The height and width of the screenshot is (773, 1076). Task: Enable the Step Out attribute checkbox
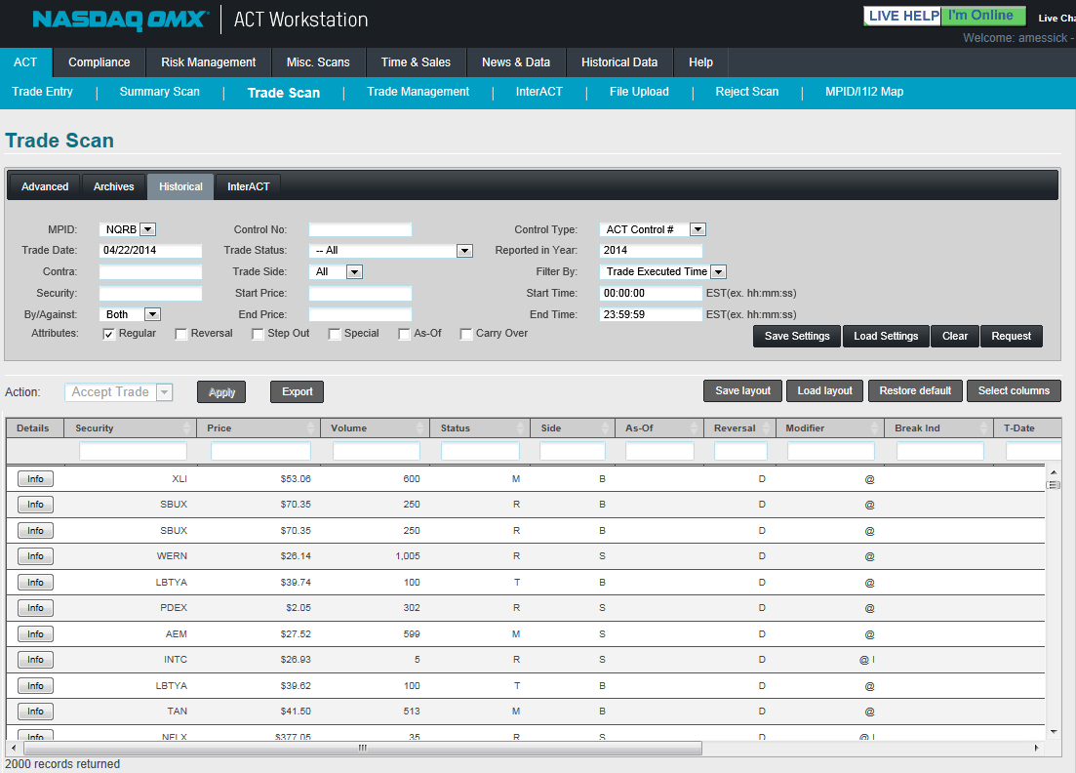(258, 335)
